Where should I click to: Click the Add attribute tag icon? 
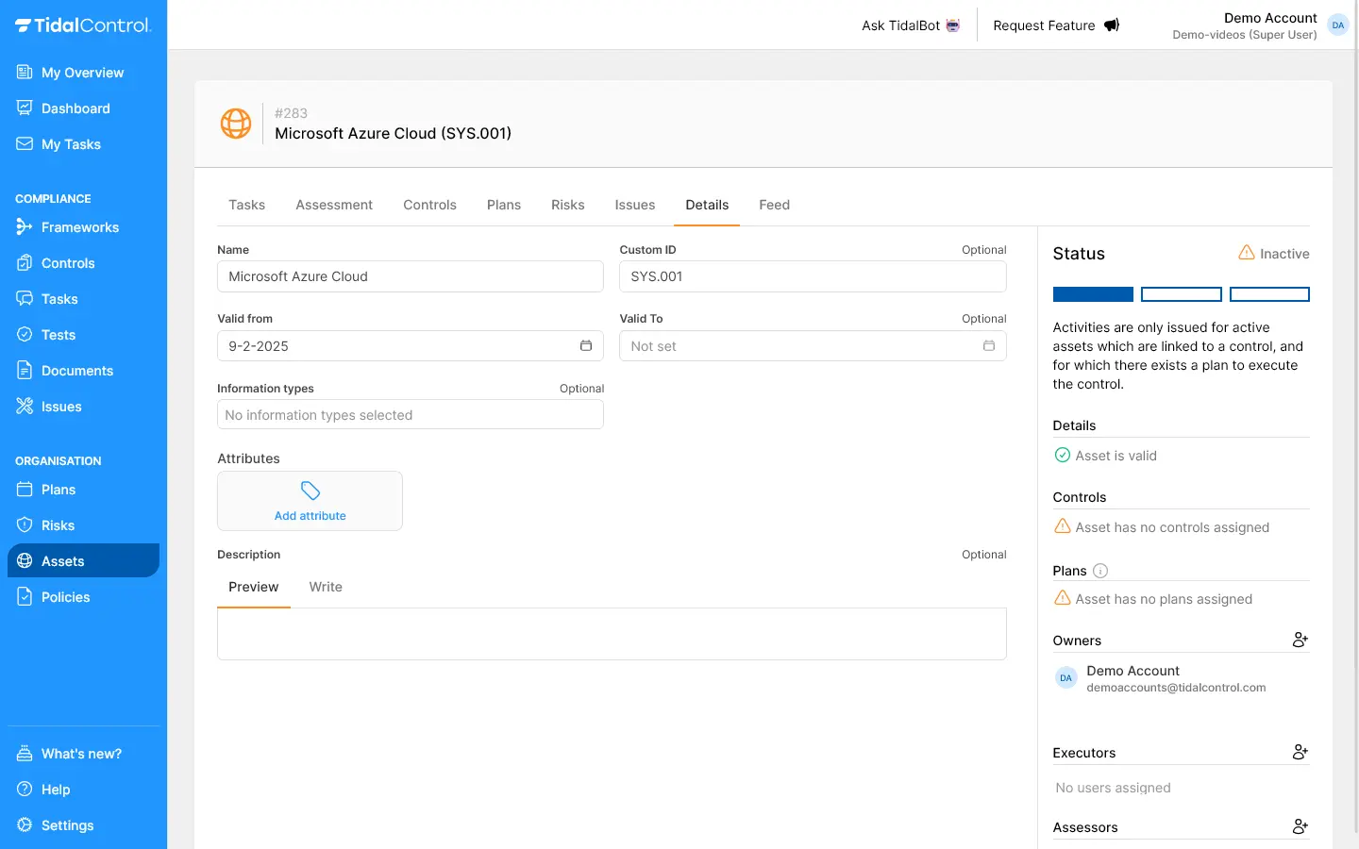point(310,491)
